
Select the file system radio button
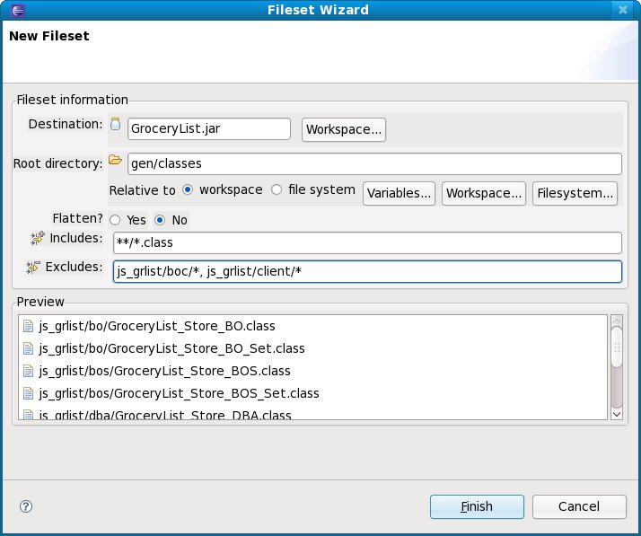277,190
